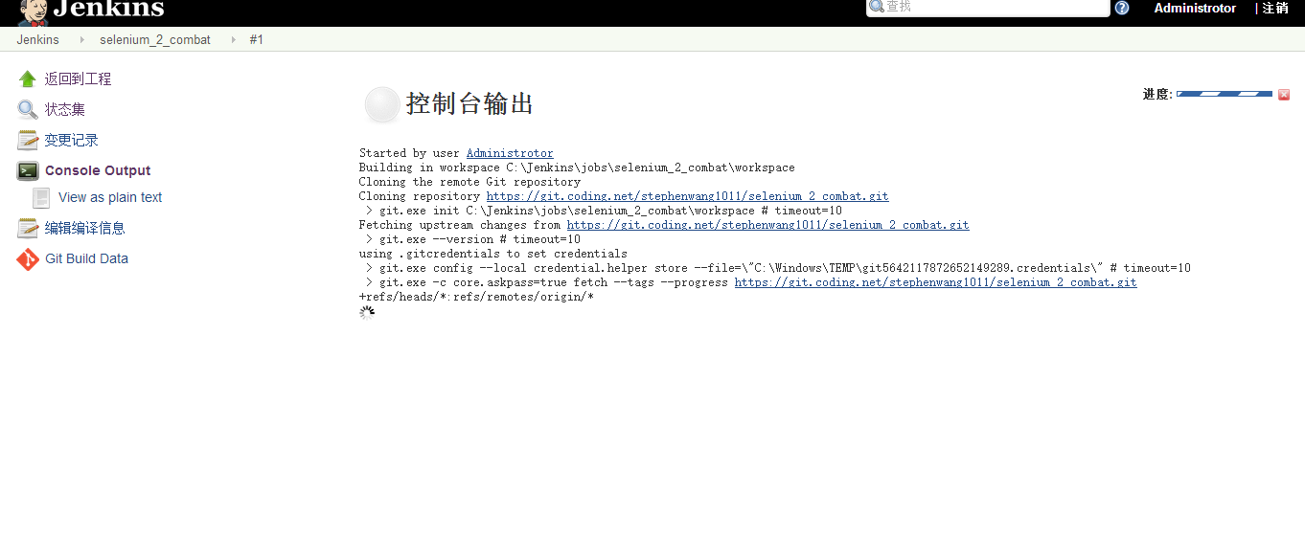
Task: Focus the 查找 search input field
Action: click(988, 8)
